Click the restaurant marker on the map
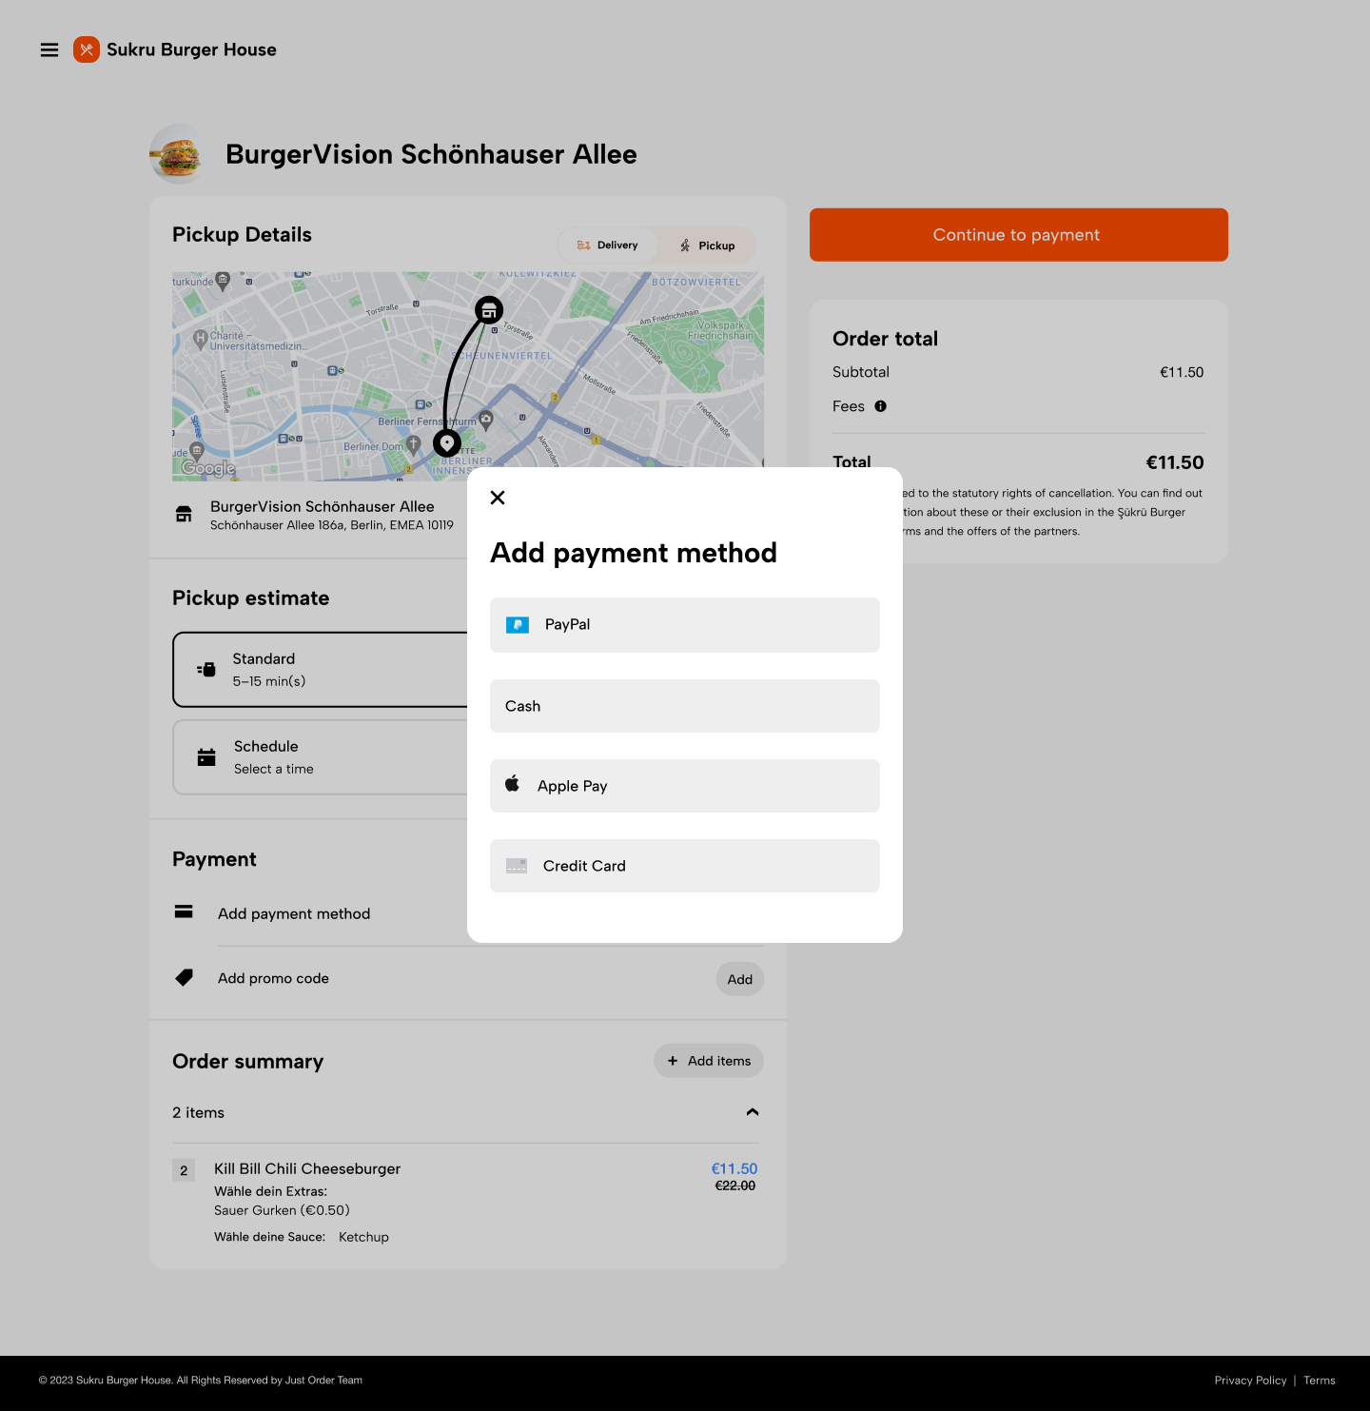 pos(489,310)
